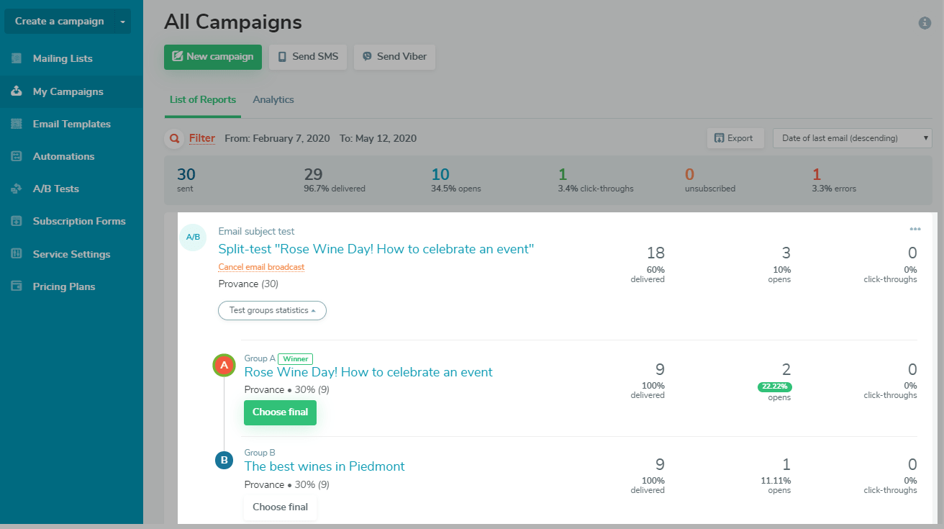Cancel the email broadcast
Screen dimensions: 944x529
coord(261,267)
